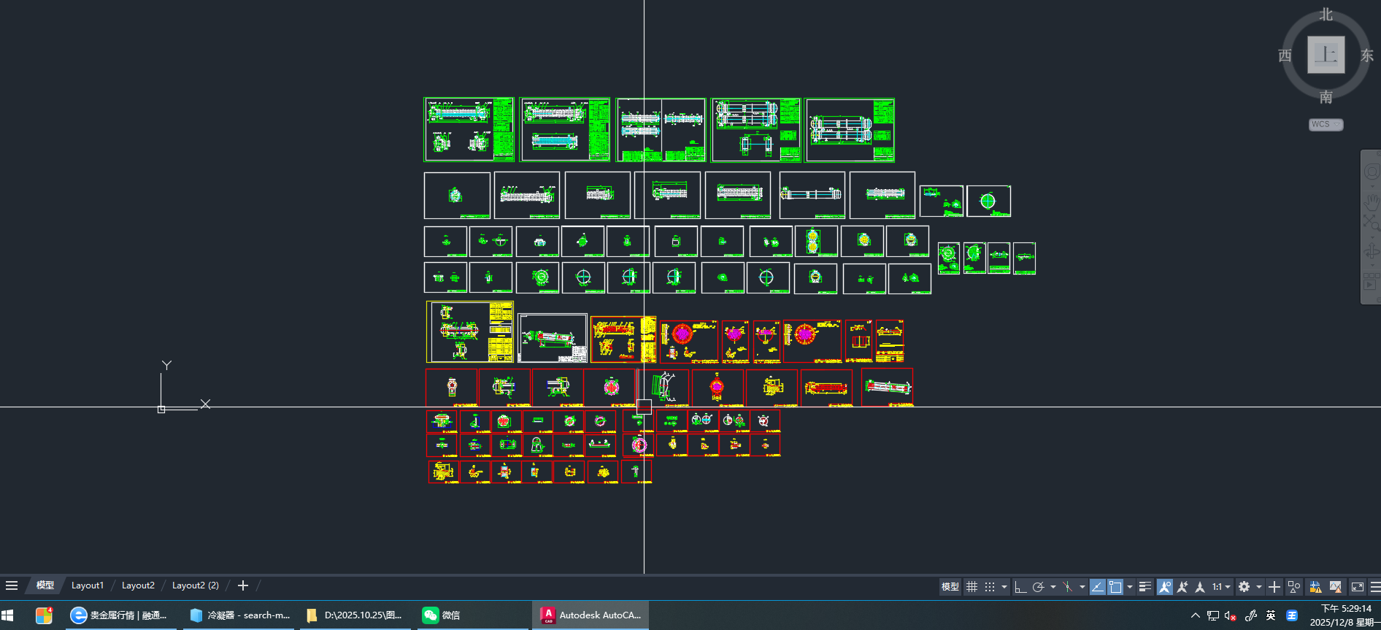This screenshot has height=630, width=1381.
Task: Click the annotation scale icon
Action: 1200,587
